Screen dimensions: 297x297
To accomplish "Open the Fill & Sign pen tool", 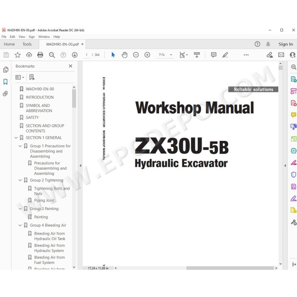I will pyautogui.click(x=294, y=199).
